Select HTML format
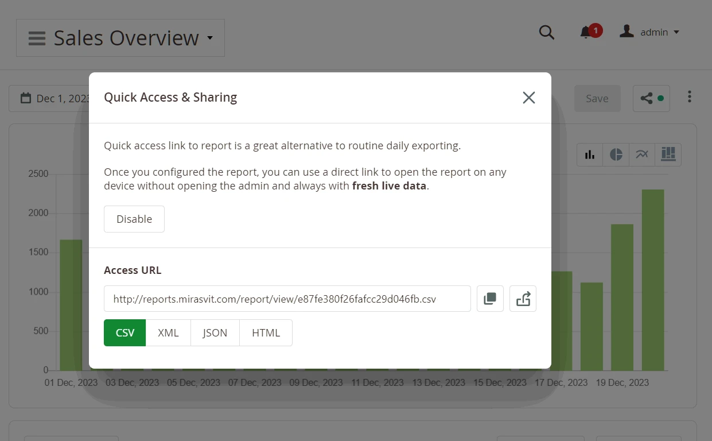Screen dimensions: 712x441 [266, 333]
